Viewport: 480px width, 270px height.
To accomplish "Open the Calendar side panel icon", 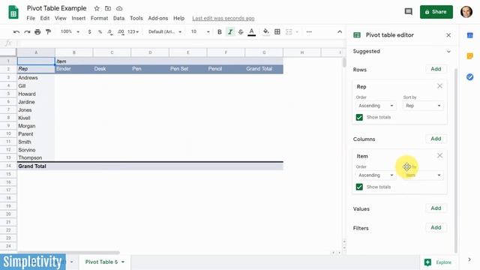I will (470, 35).
